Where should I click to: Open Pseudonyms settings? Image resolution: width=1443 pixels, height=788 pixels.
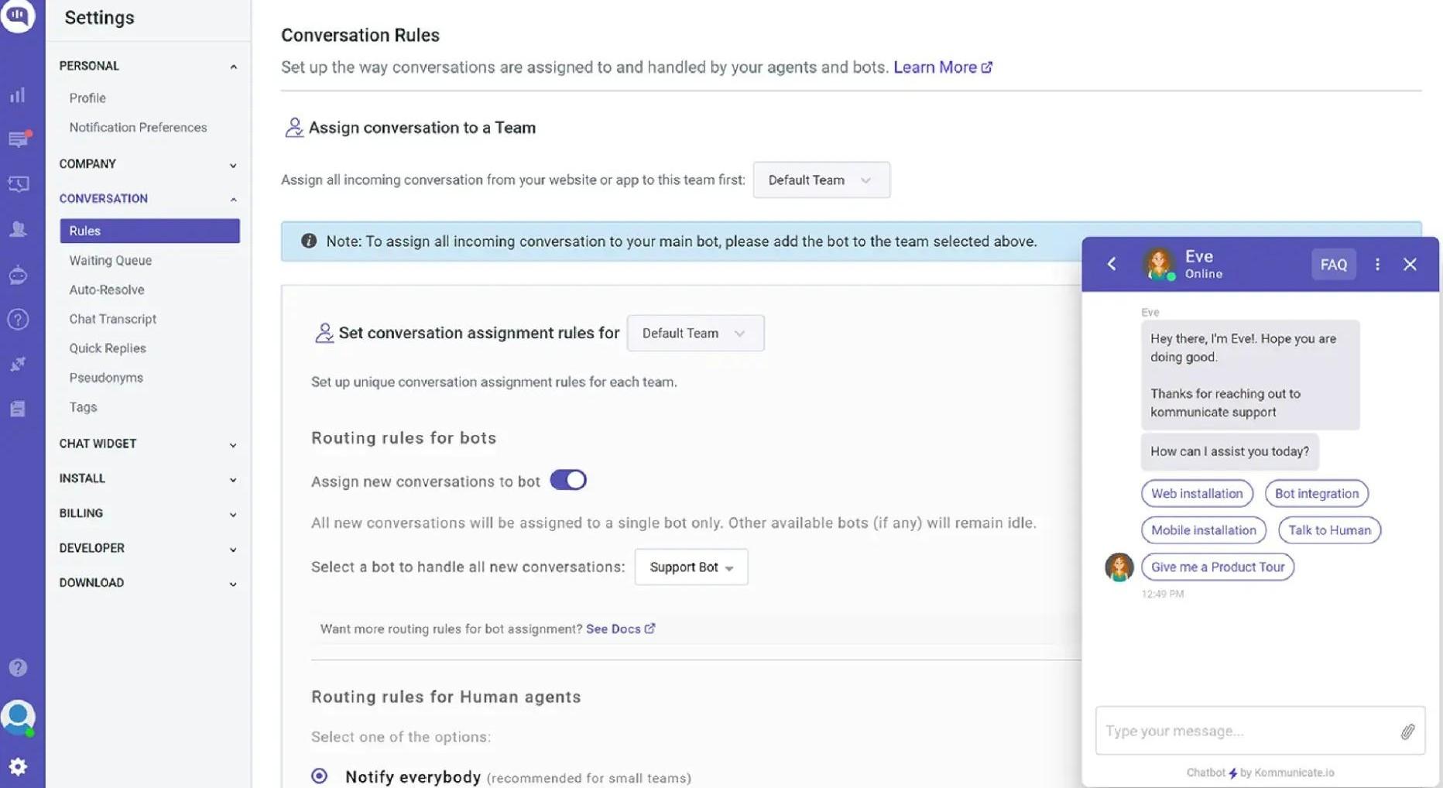(106, 378)
